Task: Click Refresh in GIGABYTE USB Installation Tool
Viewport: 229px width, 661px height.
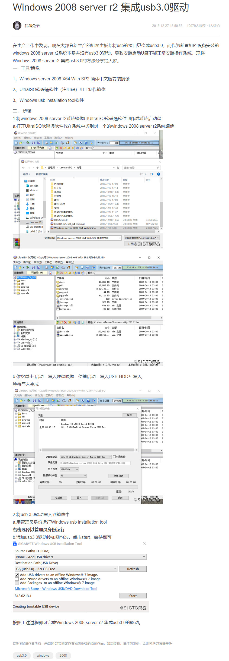Action: 133,569
